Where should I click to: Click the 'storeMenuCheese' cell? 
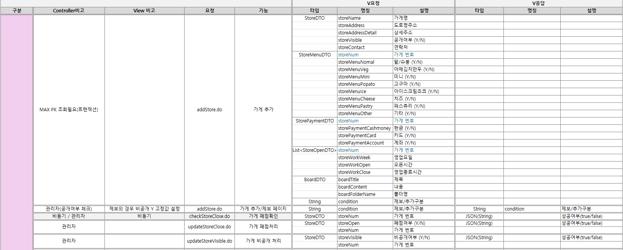coord(365,99)
